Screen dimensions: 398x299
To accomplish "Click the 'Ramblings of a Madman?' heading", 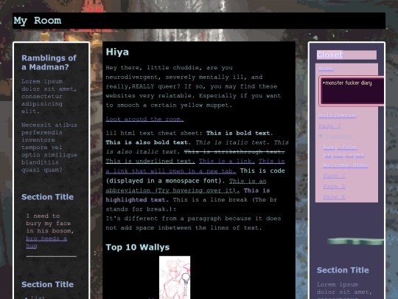I will 49,62.
